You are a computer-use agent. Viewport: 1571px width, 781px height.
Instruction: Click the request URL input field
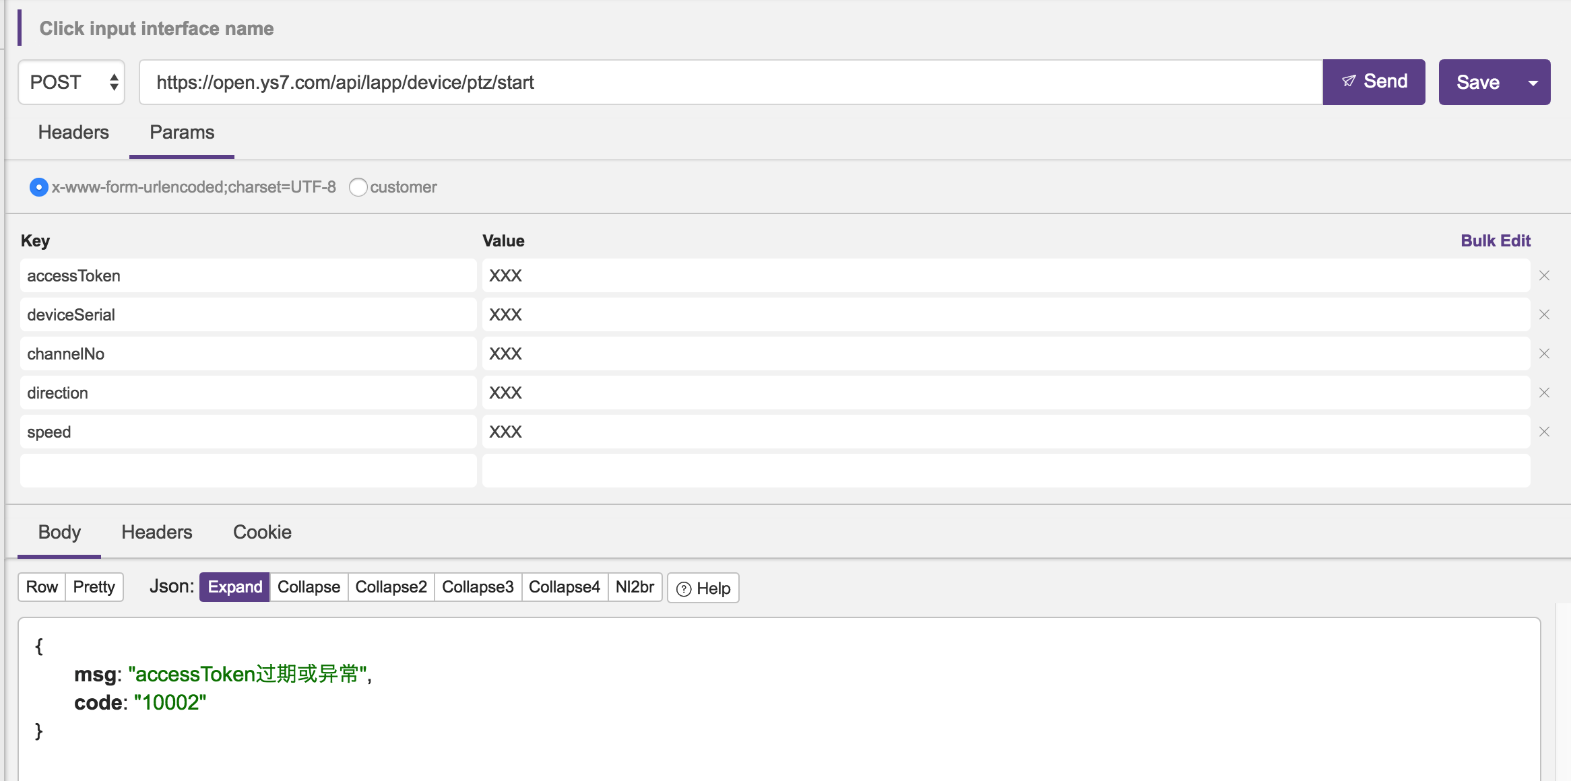pos(730,82)
